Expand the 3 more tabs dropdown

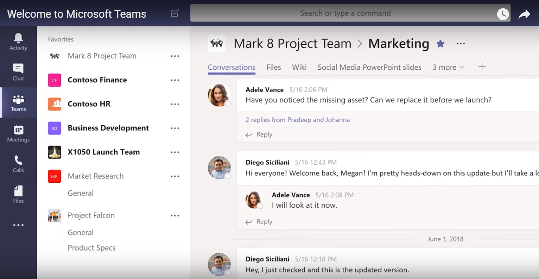pyautogui.click(x=448, y=67)
